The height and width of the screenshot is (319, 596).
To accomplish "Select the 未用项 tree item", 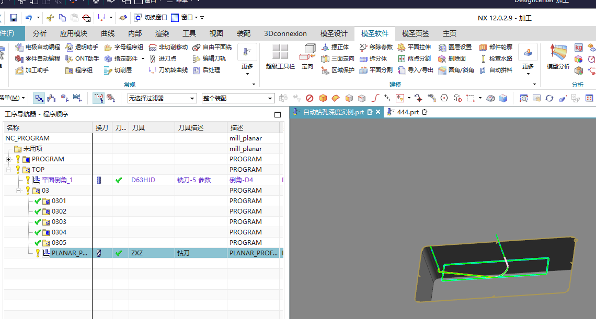I will click(33, 149).
